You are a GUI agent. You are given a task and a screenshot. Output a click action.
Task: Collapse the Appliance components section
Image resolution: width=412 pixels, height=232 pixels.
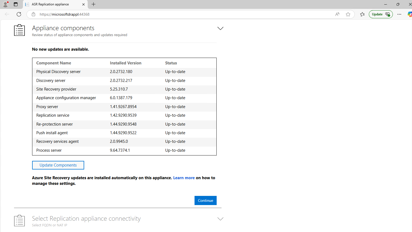[220, 28]
